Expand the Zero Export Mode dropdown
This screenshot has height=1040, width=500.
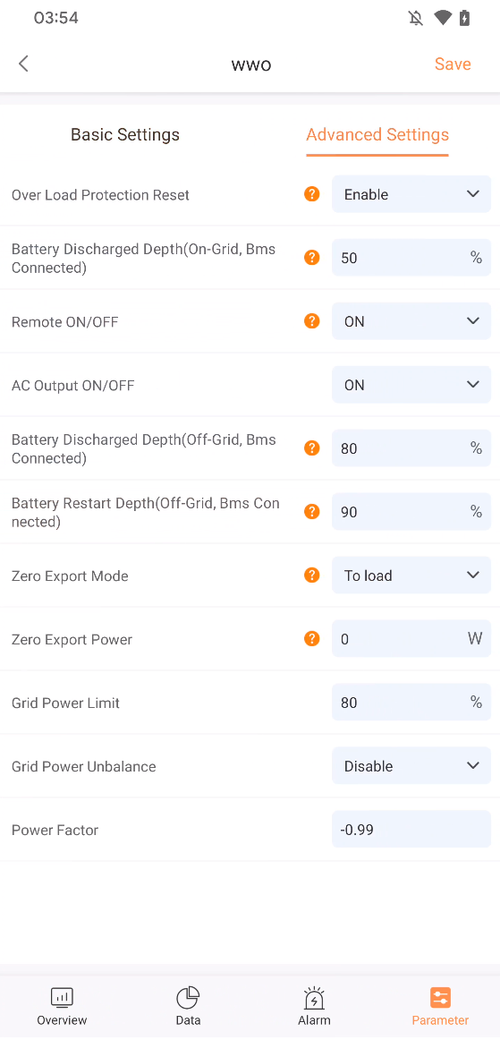(411, 575)
